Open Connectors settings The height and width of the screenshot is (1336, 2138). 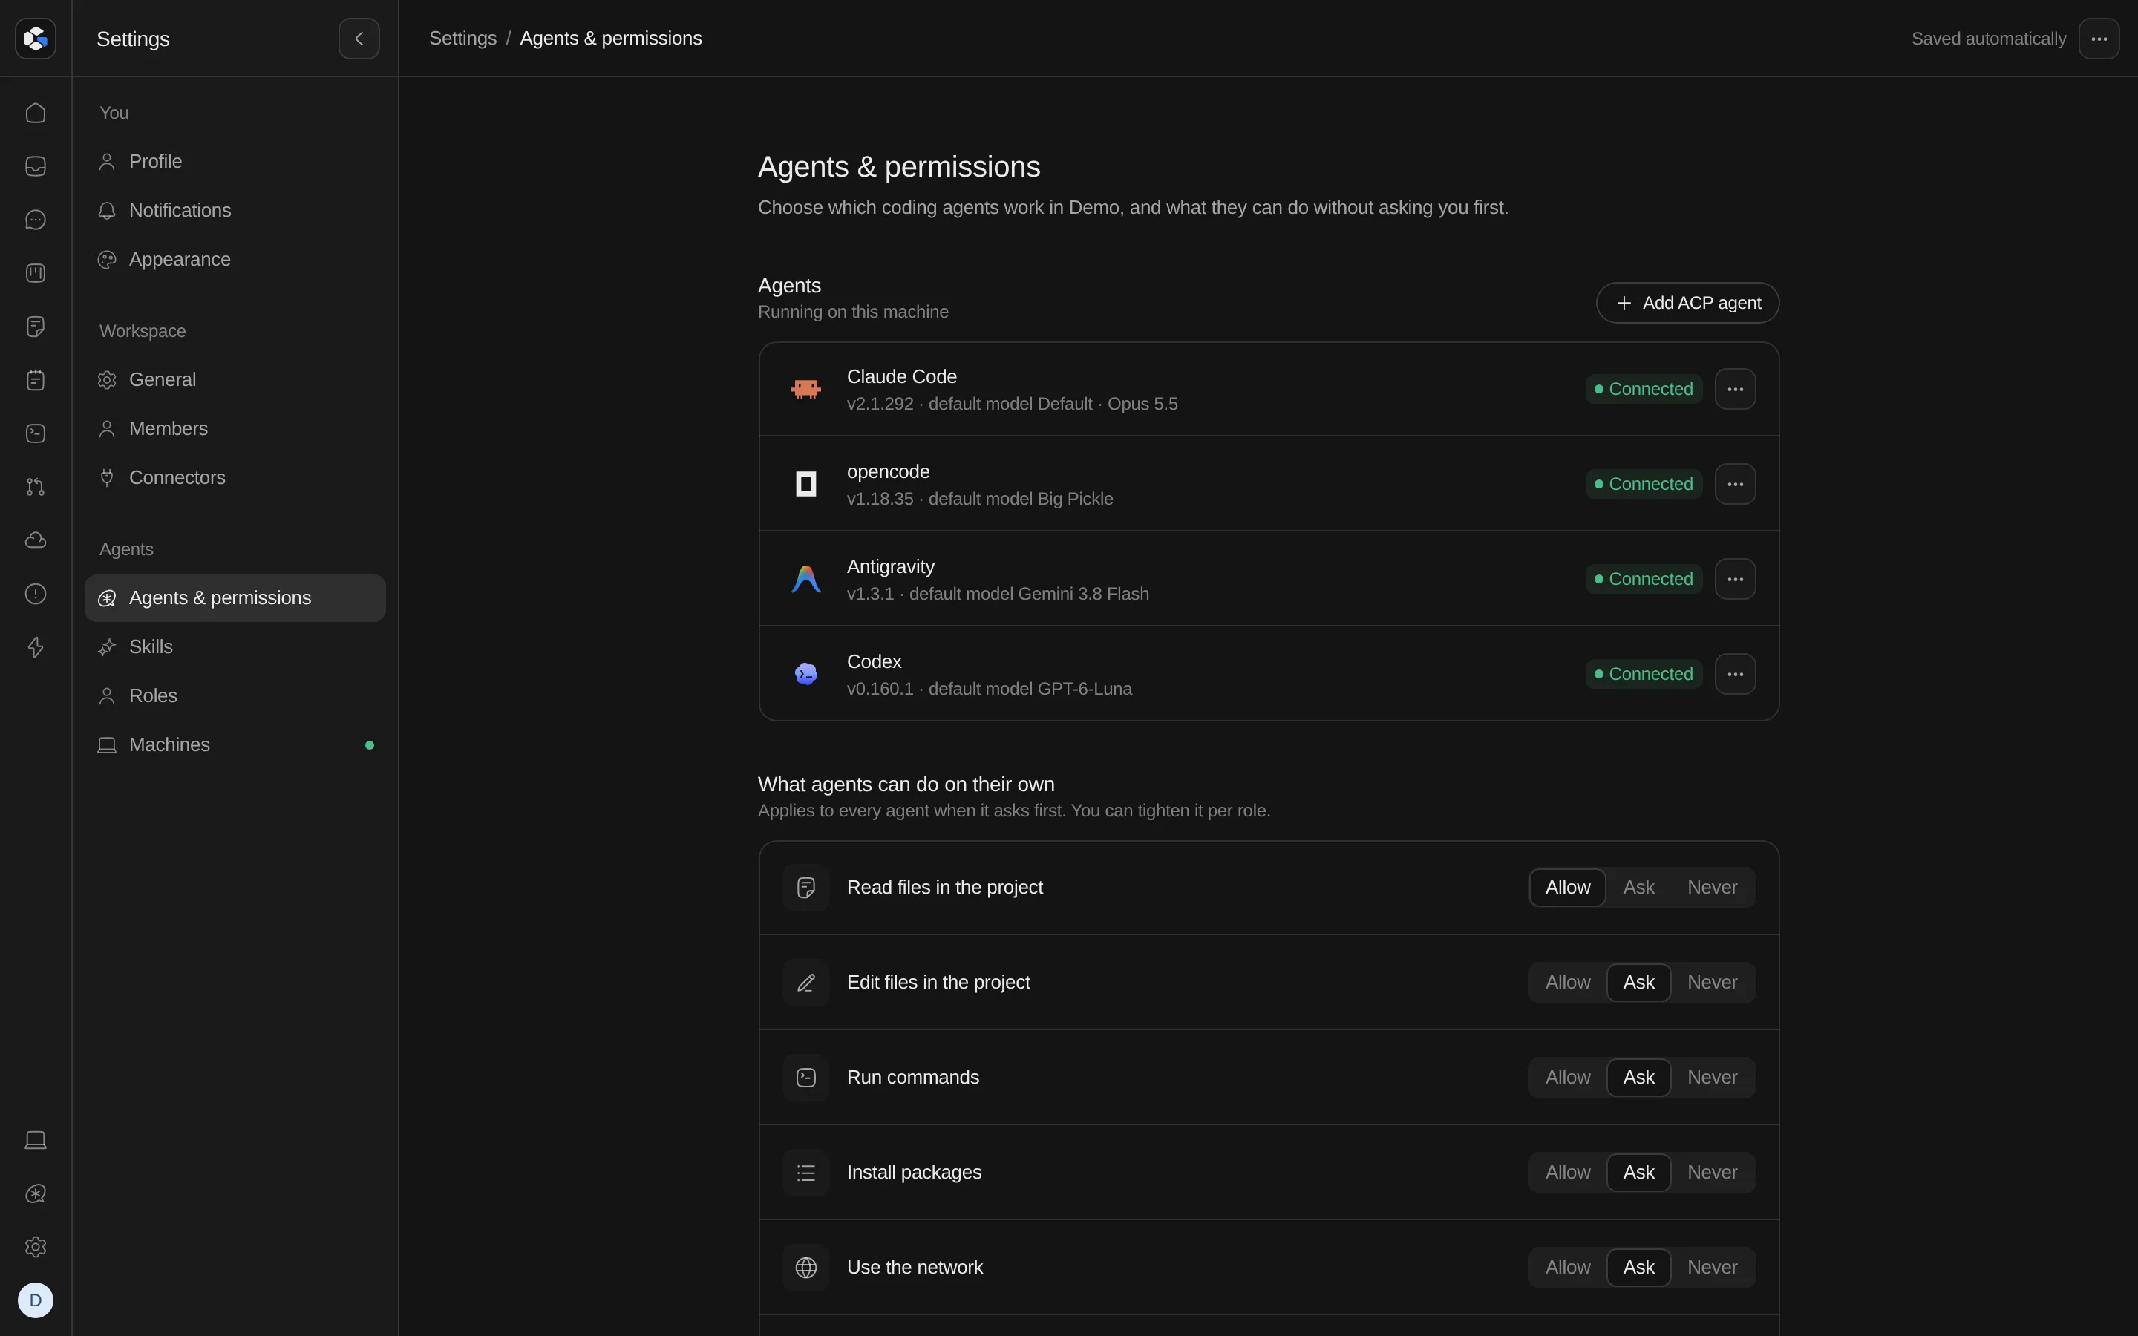[235, 478]
